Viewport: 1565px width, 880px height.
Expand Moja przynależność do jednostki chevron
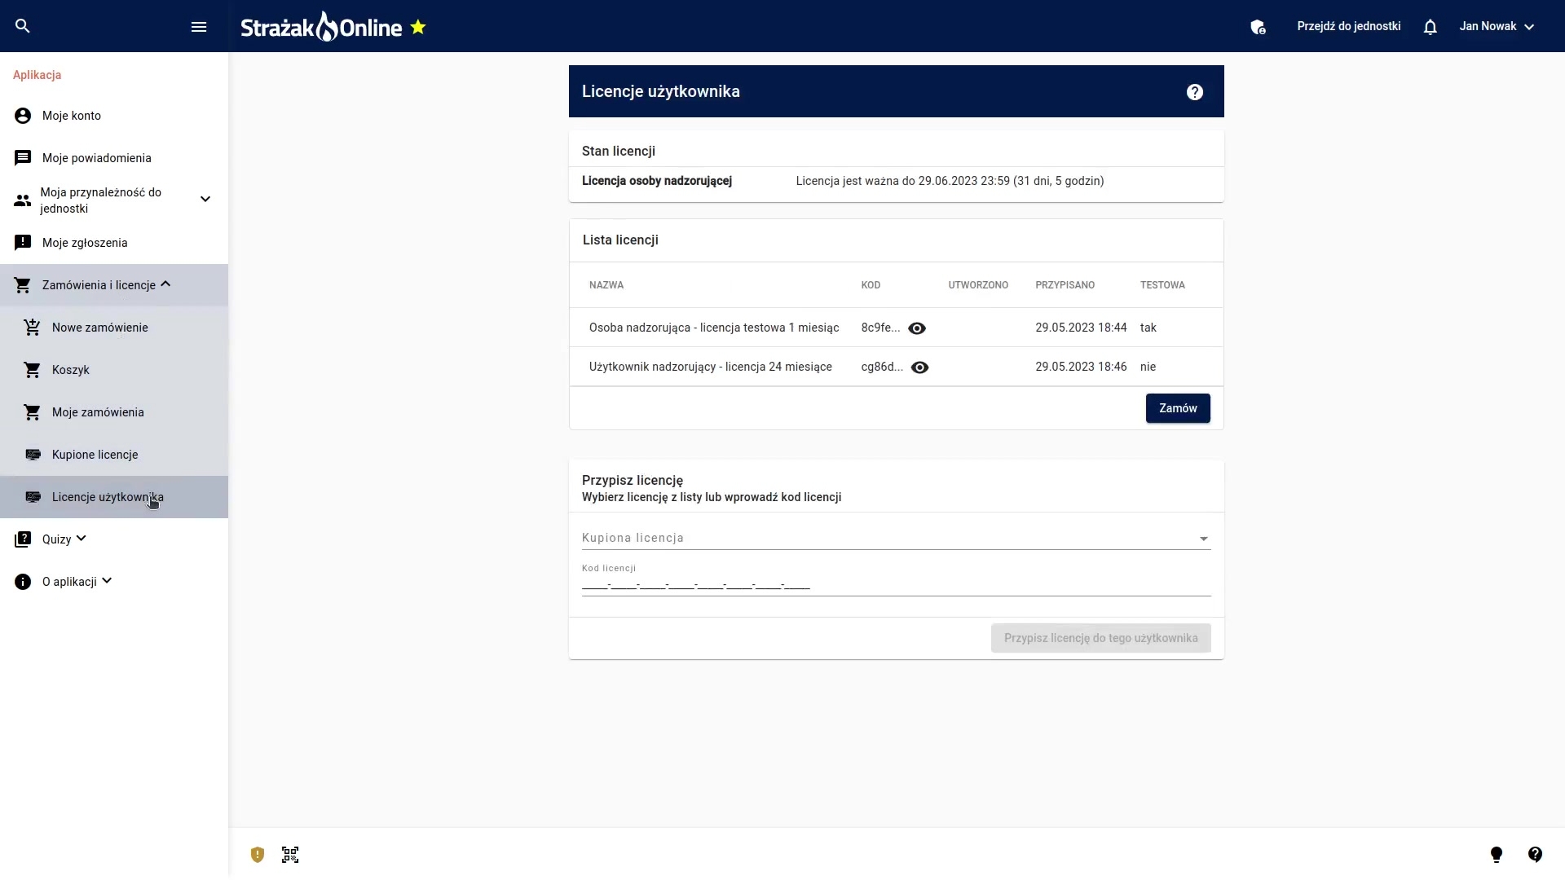pyautogui.click(x=205, y=199)
